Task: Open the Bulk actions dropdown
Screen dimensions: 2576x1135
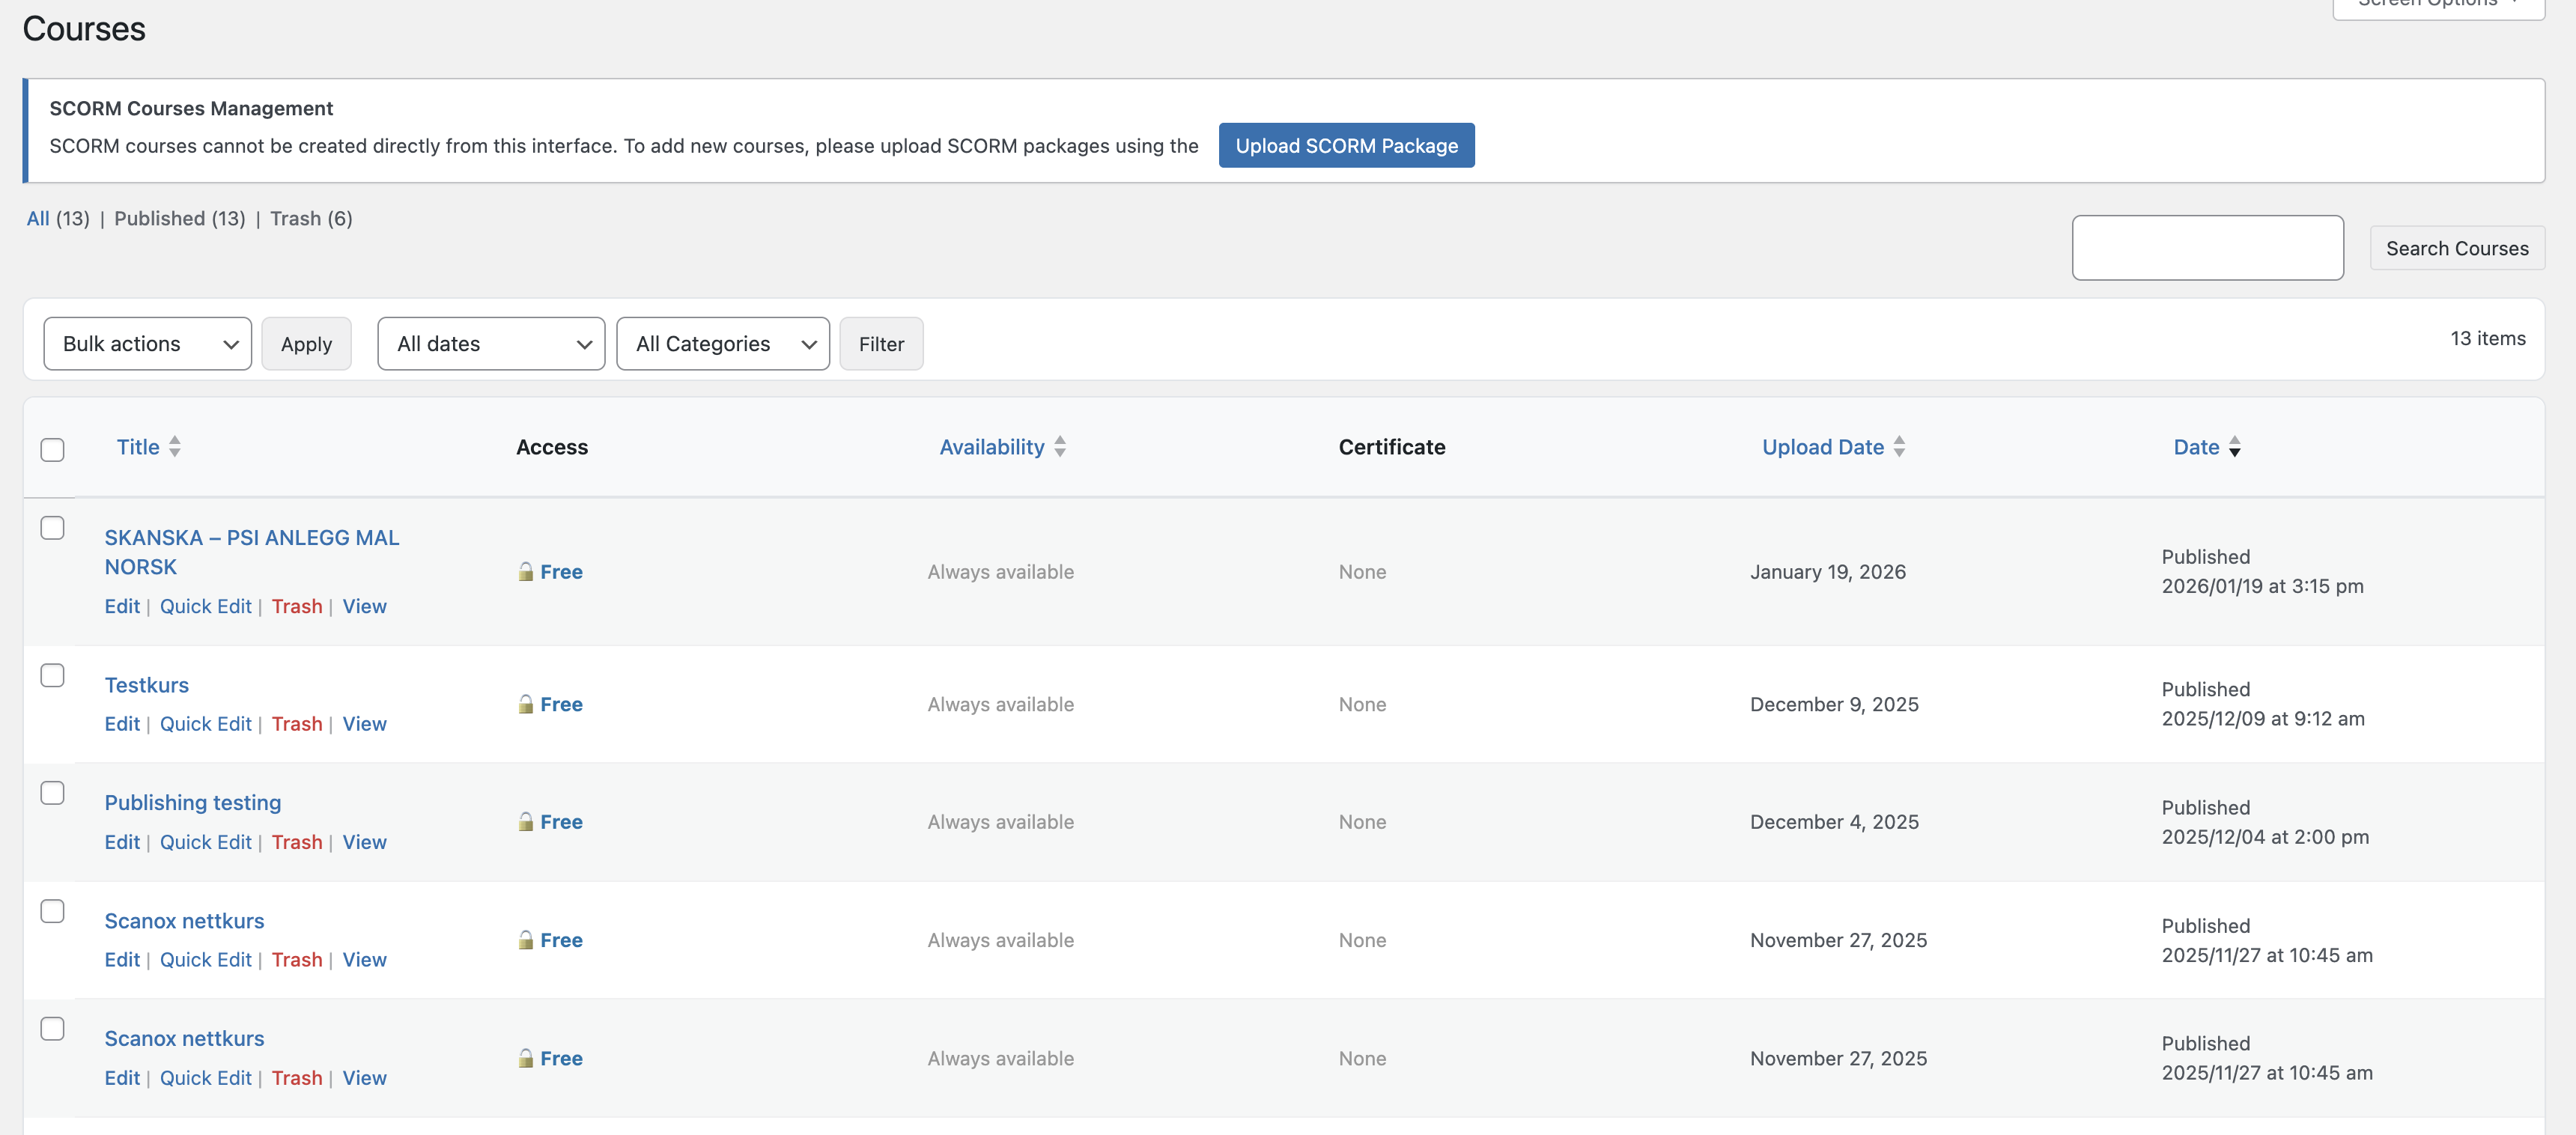Action: [x=147, y=343]
